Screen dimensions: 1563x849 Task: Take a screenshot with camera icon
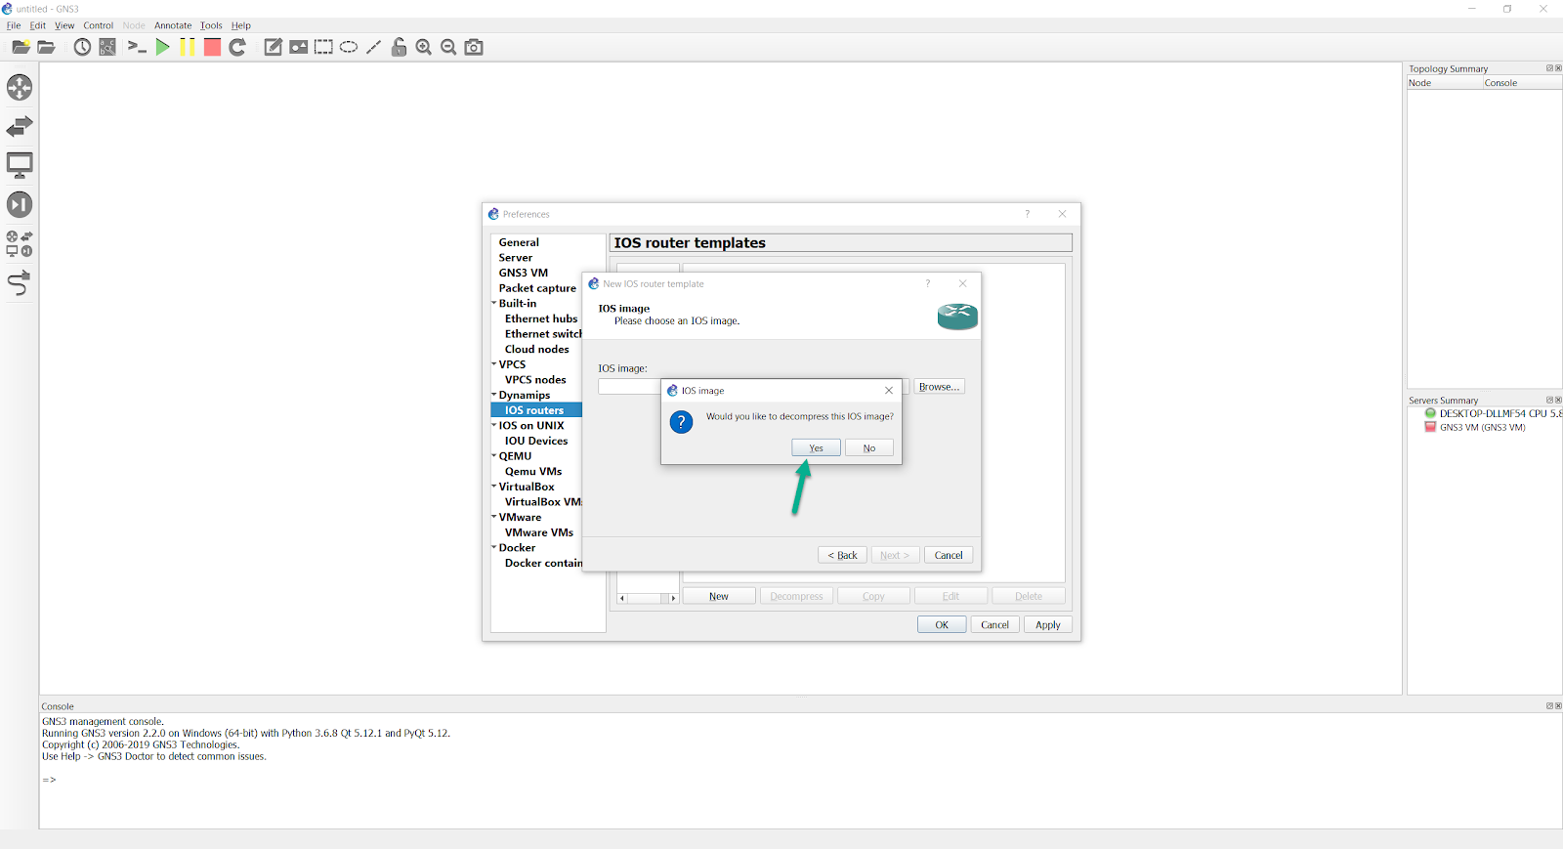(x=474, y=47)
